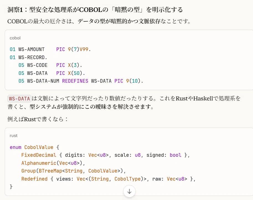Click the WS-CODE field name
The width and height of the screenshot is (253, 200).
[37, 65]
